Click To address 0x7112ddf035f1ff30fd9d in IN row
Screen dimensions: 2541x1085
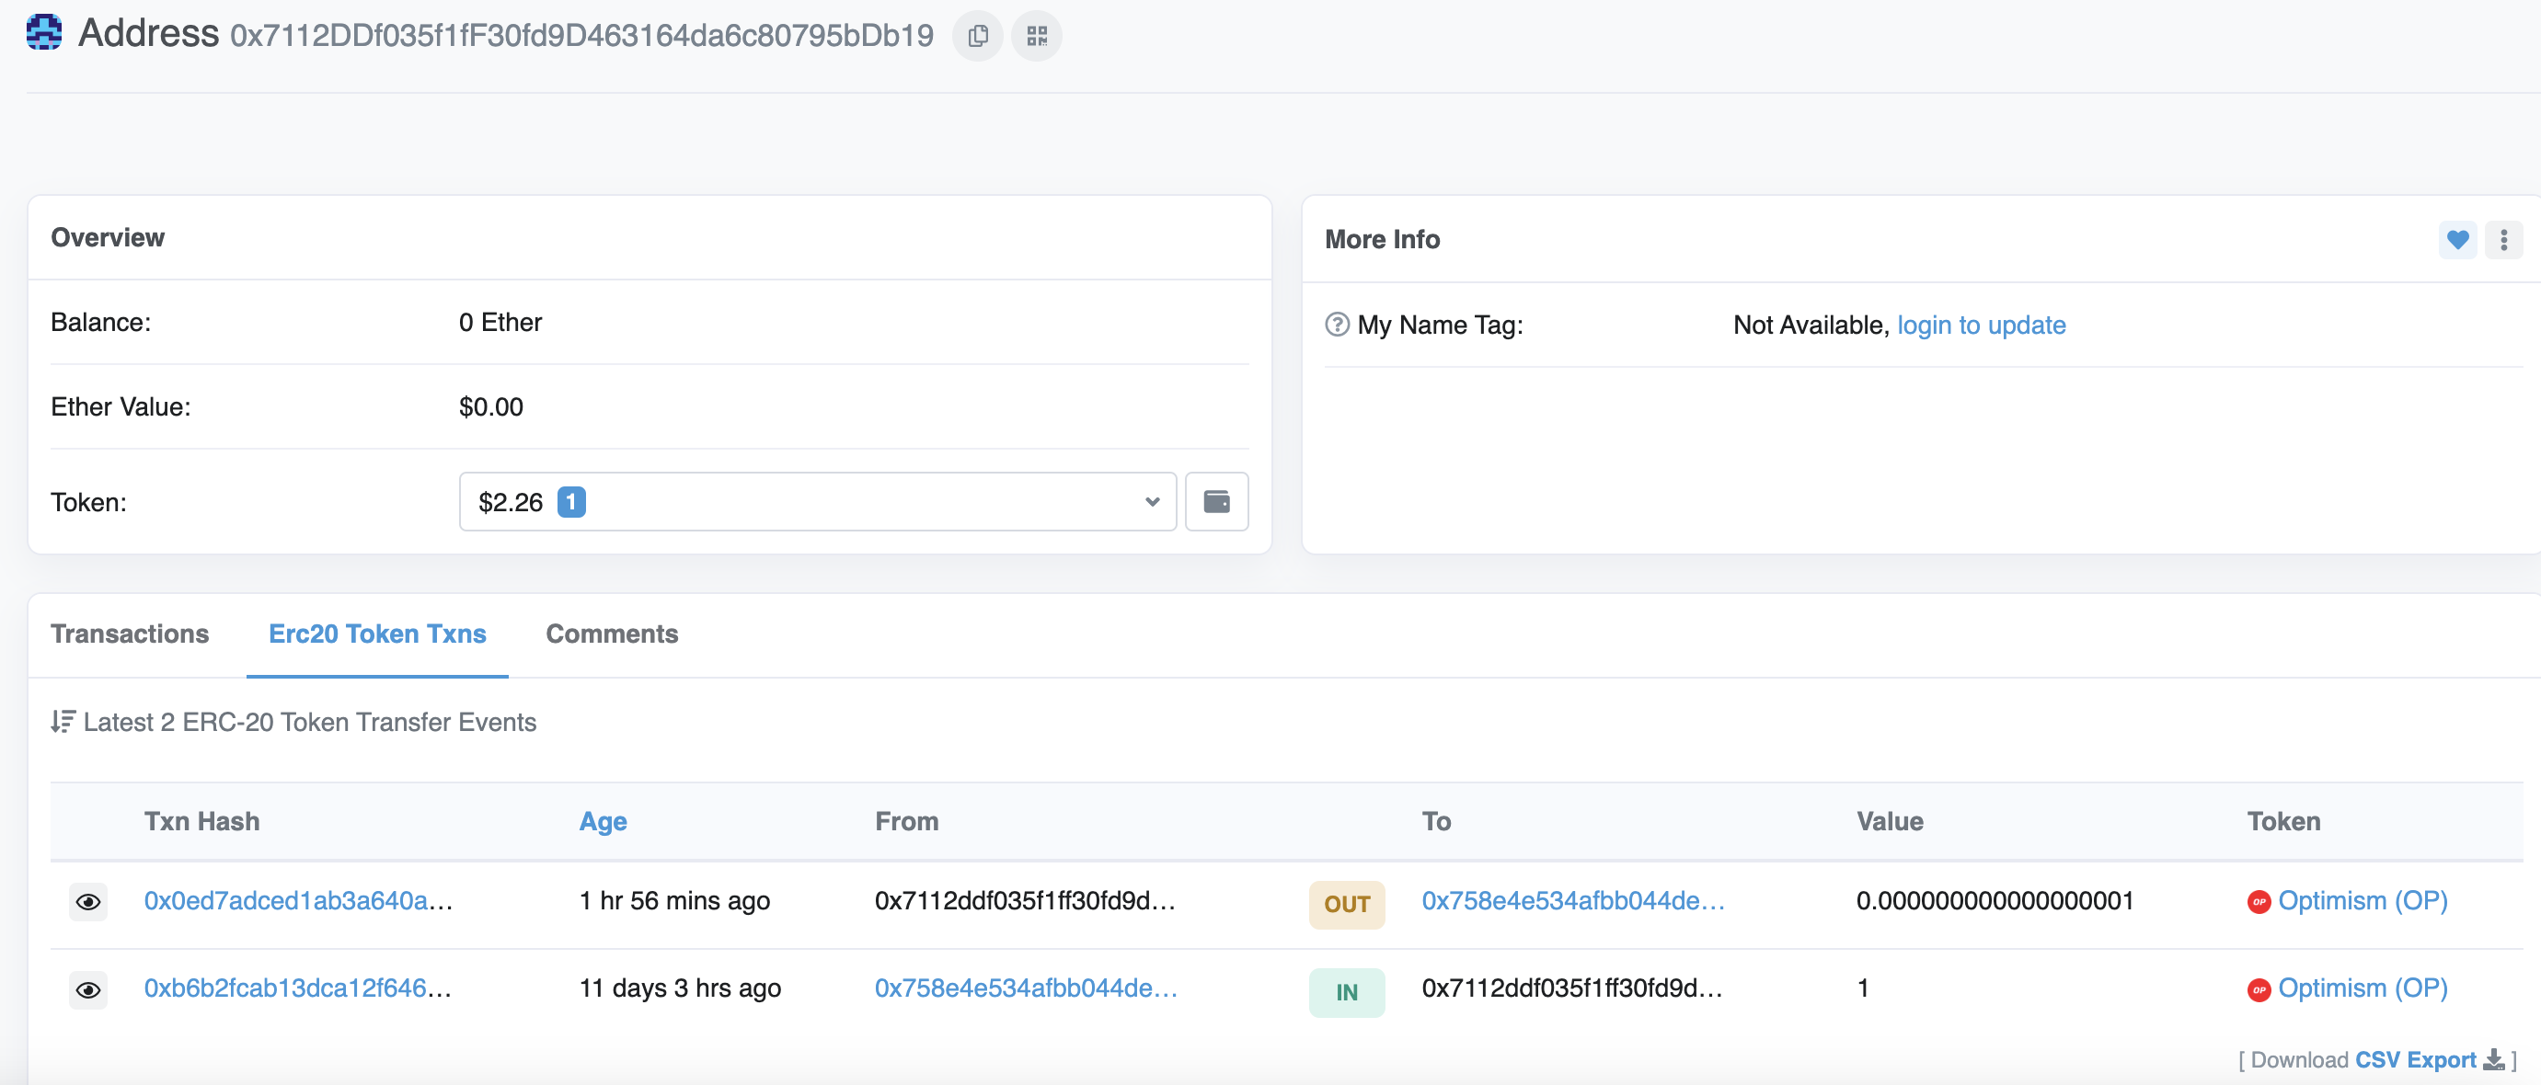pyautogui.click(x=1572, y=988)
